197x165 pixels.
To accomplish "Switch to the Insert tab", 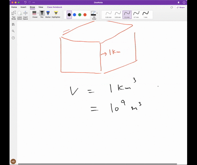I will pyautogui.click(x=23, y=7).
